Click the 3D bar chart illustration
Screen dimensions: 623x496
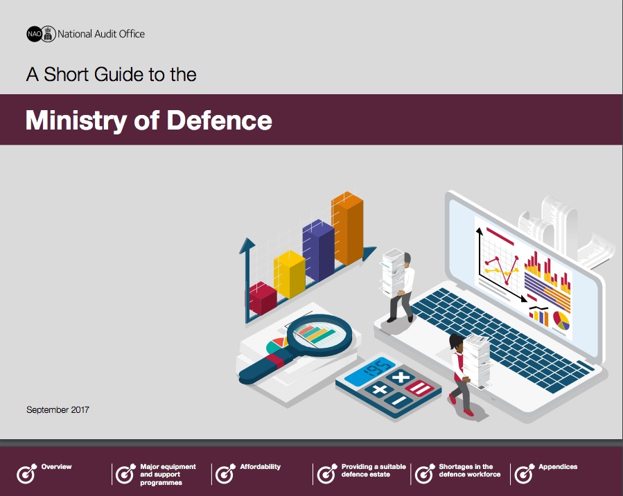coord(307,257)
